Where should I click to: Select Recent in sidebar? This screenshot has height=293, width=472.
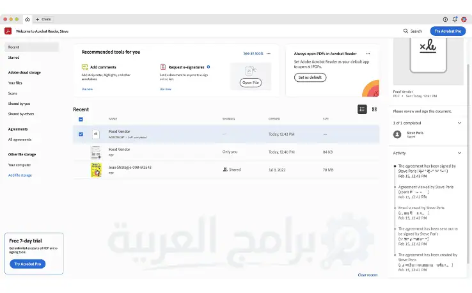point(31,47)
